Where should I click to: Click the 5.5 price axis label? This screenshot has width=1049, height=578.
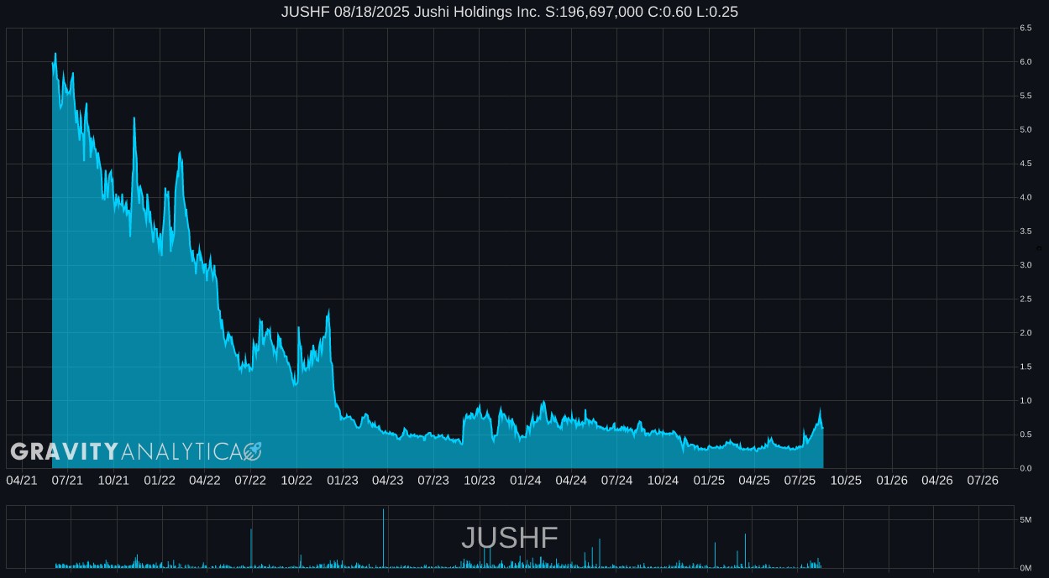tap(1025, 96)
